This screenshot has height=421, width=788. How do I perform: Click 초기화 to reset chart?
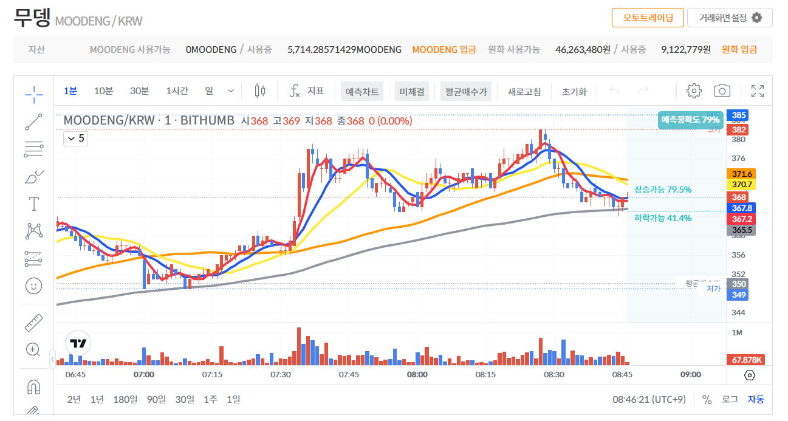coord(574,92)
